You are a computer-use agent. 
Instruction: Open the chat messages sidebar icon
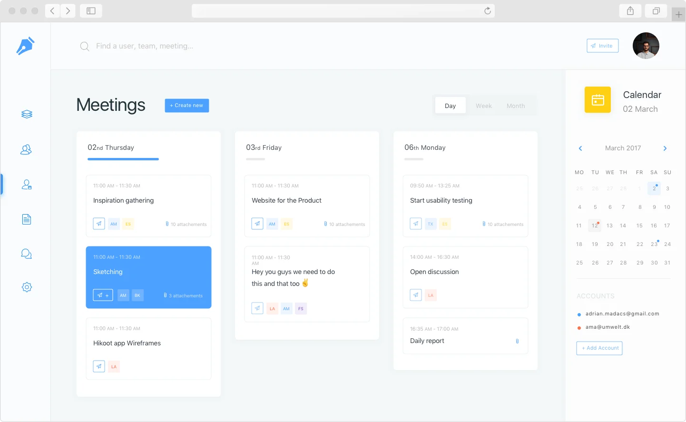[26, 253]
